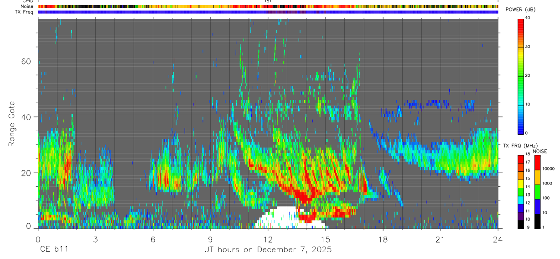The width and height of the screenshot is (560, 259).
Task: Click the 'Range Gate' y-axis label
Action: point(12,123)
